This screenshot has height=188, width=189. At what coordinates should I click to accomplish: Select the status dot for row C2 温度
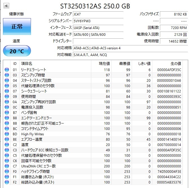point(7,145)
